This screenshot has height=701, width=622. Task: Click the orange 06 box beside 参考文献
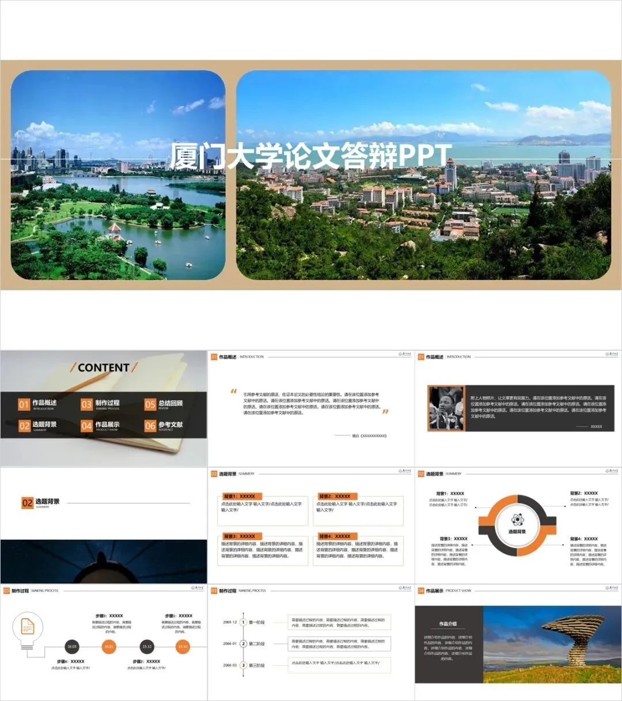point(150,426)
